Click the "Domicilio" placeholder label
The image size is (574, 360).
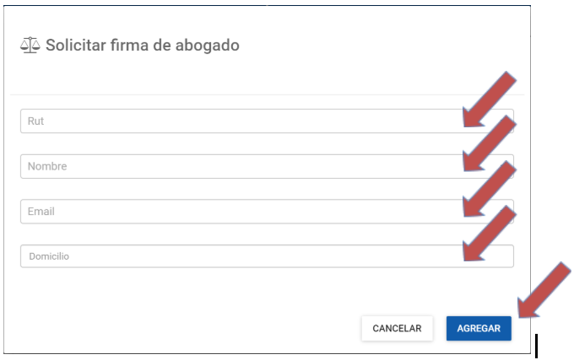(x=49, y=256)
